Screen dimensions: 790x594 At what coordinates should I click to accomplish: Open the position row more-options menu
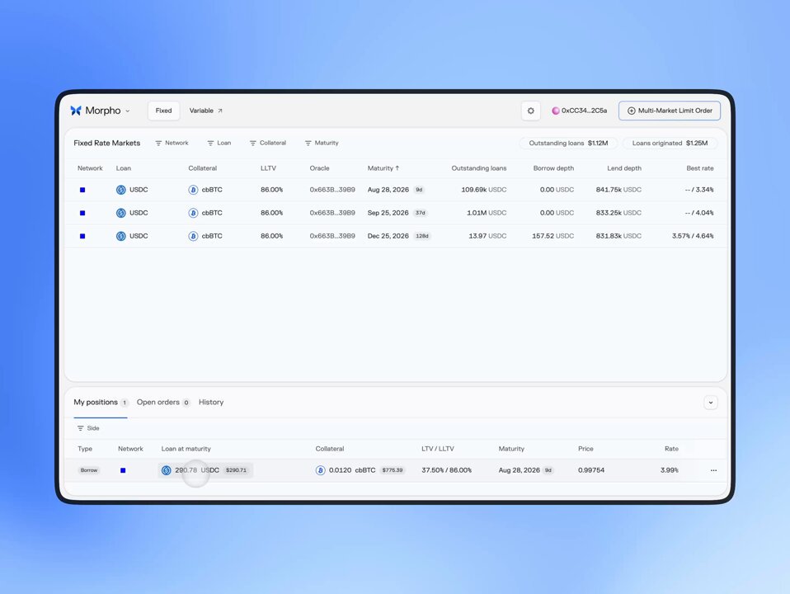pos(713,470)
